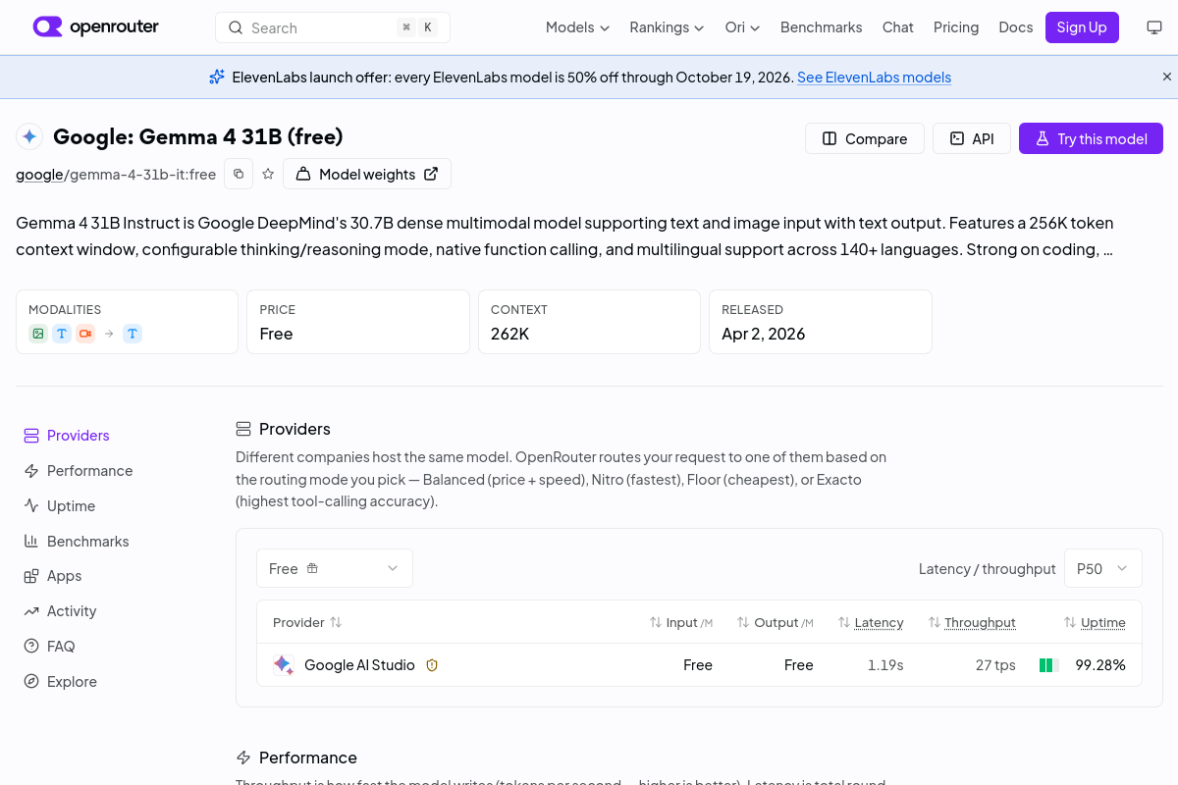This screenshot has width=1178, height=785.
Task: Sort by Throughput column
Action: tap(972, 622)
